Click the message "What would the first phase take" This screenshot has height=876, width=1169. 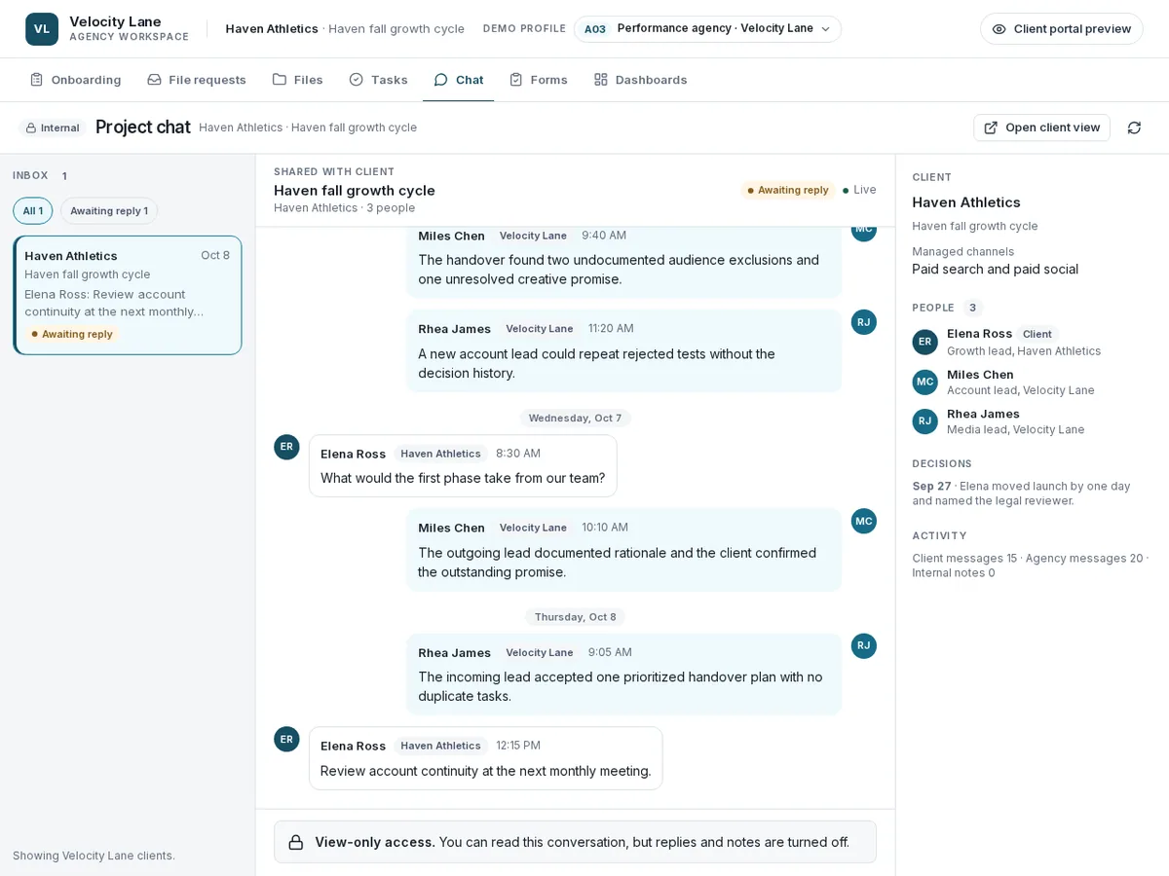[463, 466]
